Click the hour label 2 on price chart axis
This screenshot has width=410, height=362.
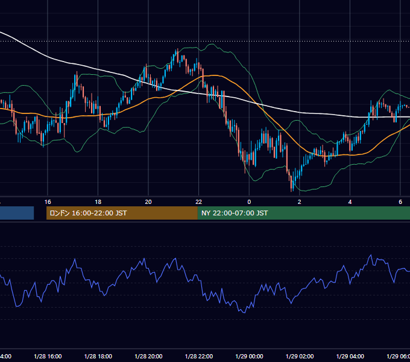[x=300, y=202]
